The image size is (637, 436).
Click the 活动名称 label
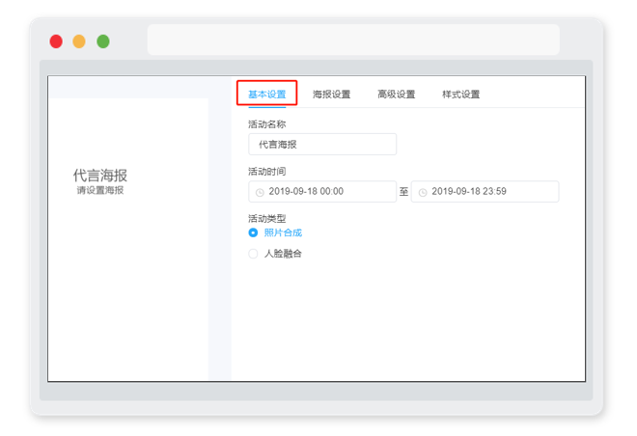[x=267, y=124]
